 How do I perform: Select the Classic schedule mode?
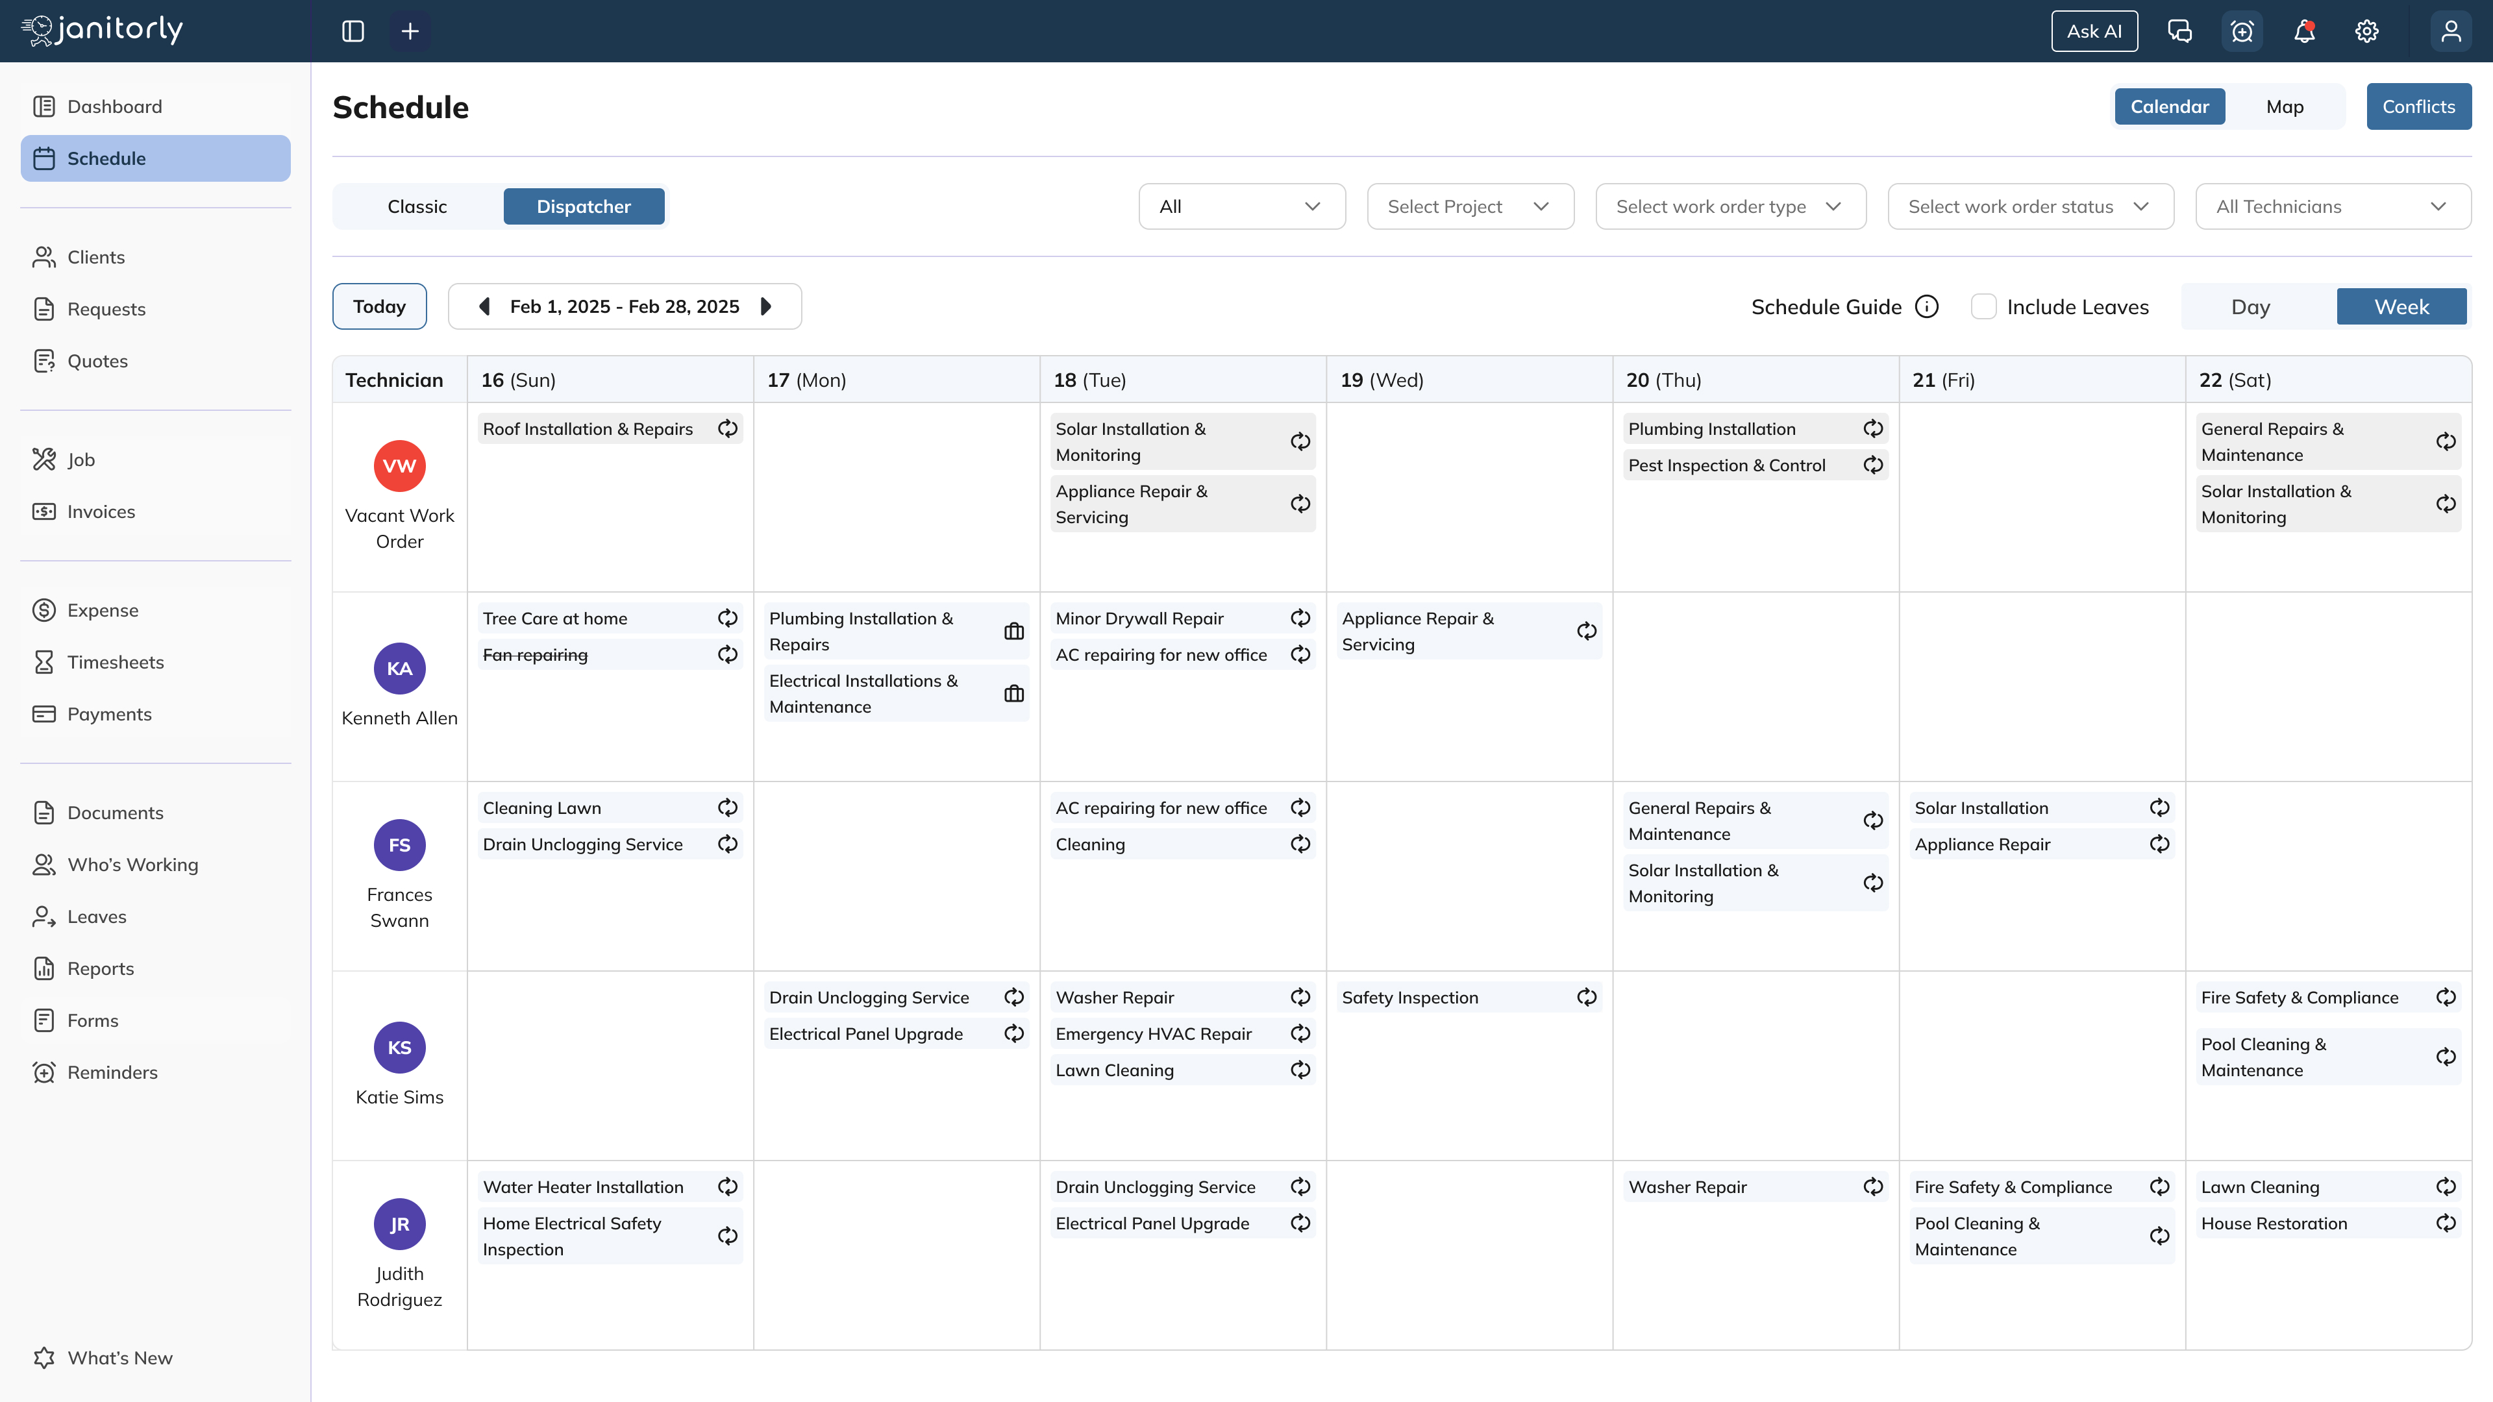tap(417, 206)
